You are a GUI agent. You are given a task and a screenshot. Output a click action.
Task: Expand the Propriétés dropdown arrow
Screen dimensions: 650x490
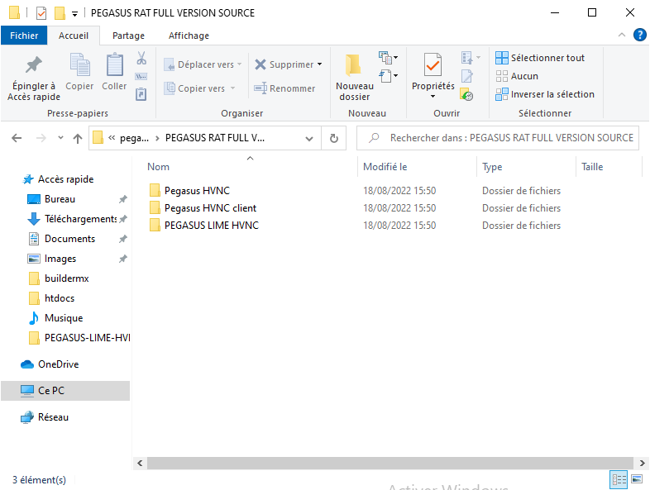tap(433, 97)
